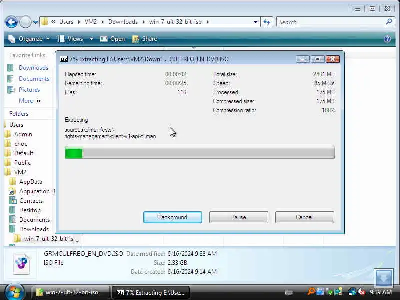Select win-7-ult-32-bit-iso in the breadcrumb

pos(175,22)
